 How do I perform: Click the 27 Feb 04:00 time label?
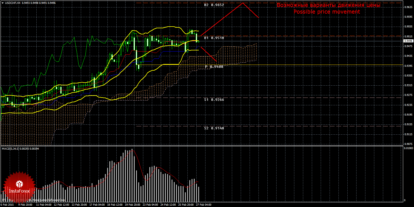(204, 205)
